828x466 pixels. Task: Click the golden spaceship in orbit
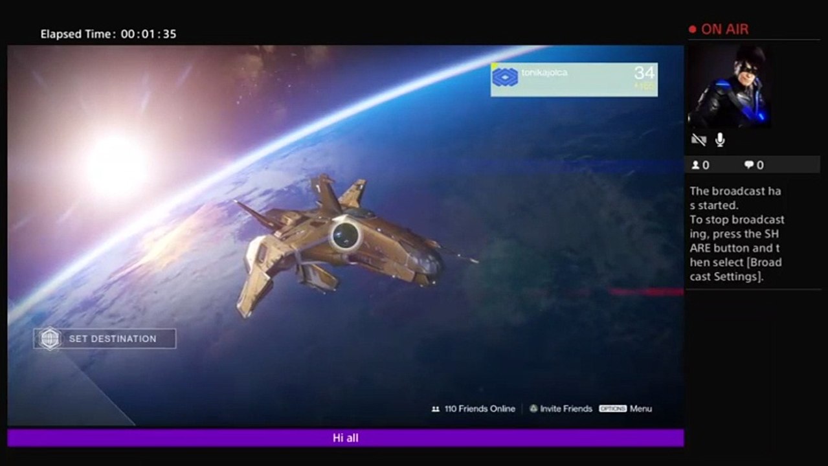point(355,245)
